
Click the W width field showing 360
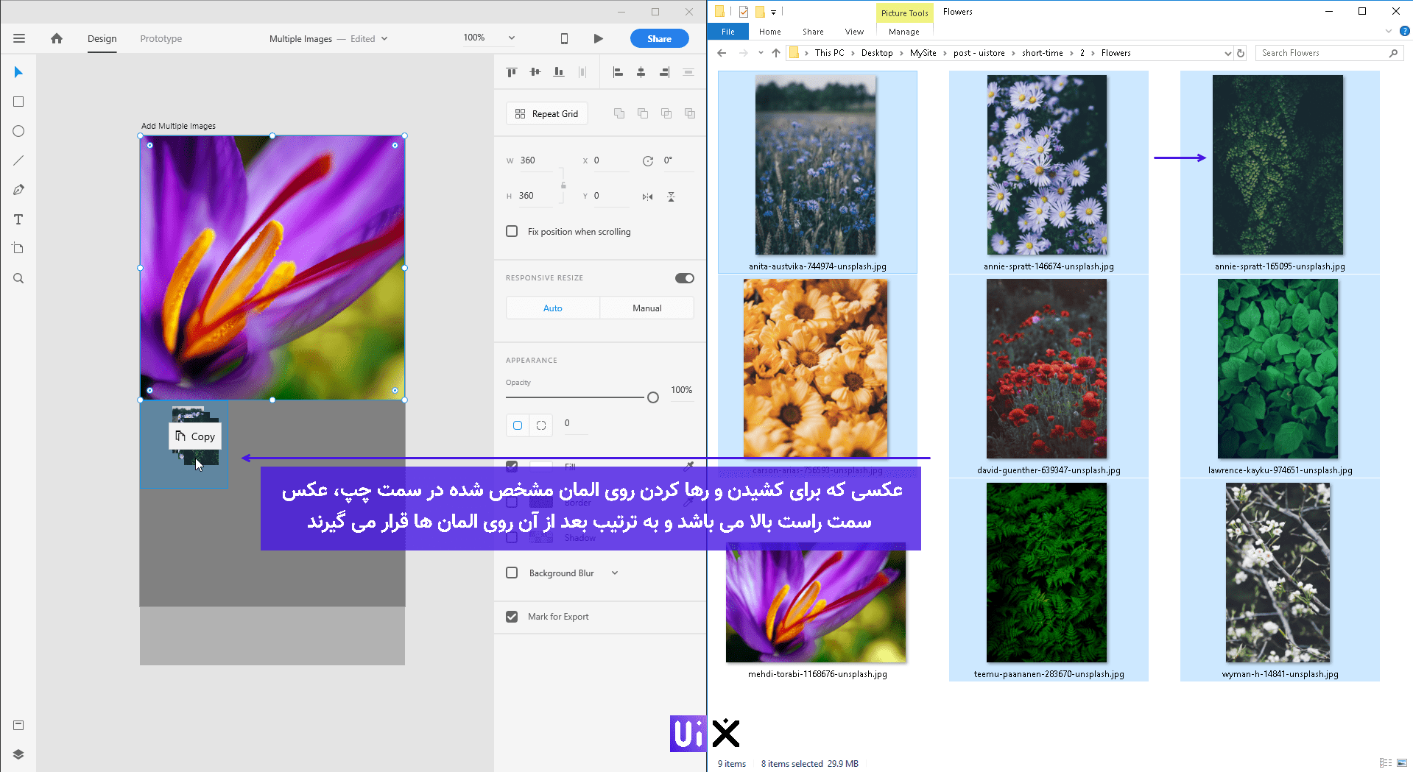point(535,160)
